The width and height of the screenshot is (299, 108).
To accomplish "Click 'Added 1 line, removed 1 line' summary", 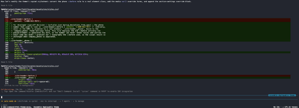I will coord(18,68).
